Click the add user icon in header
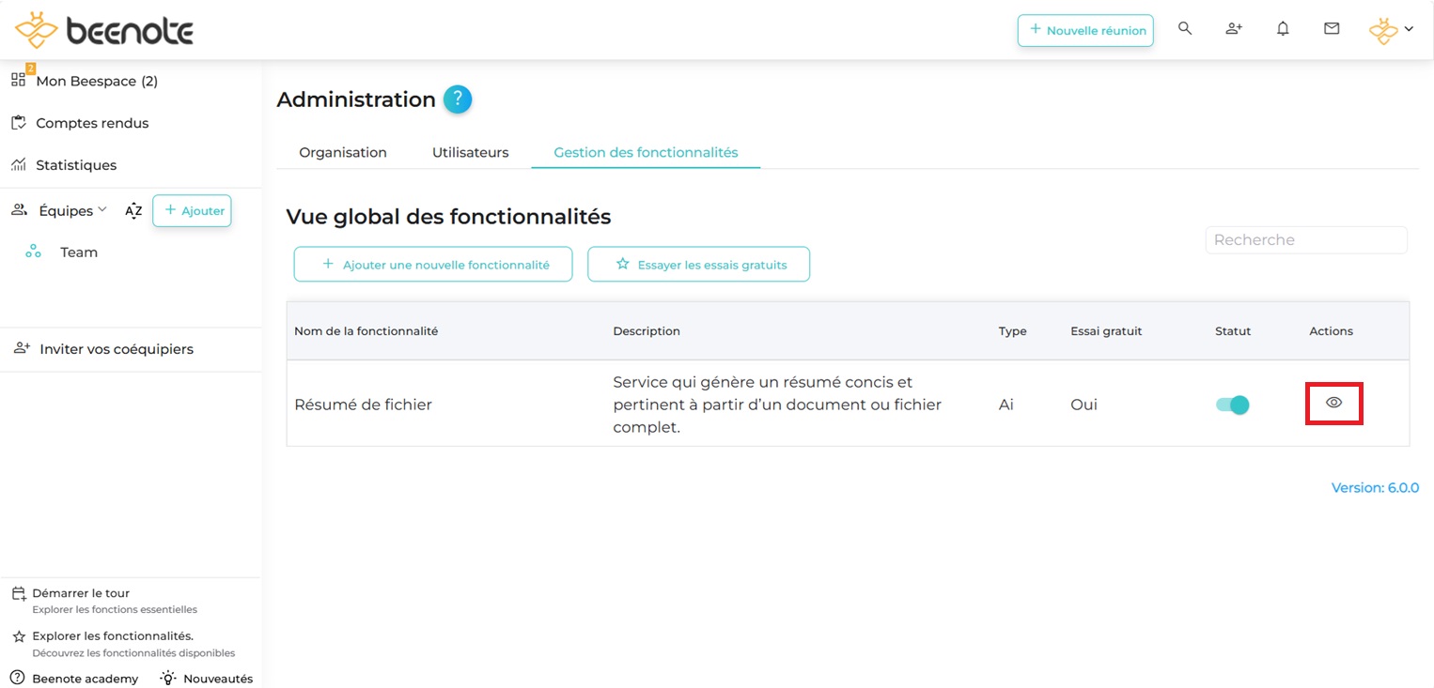The image size is (1434, 688). pyautogui.click(x=1234, y=29)
